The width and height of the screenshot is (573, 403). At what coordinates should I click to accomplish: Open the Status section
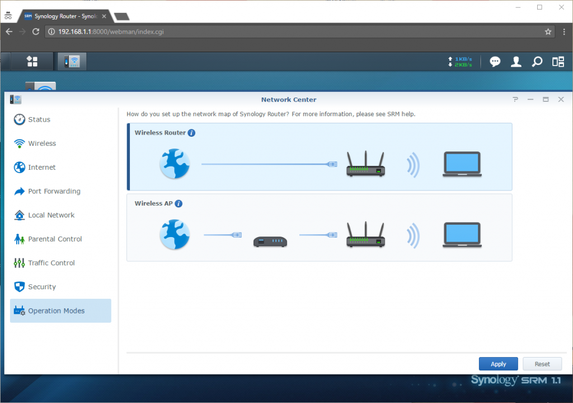(60, 120)
